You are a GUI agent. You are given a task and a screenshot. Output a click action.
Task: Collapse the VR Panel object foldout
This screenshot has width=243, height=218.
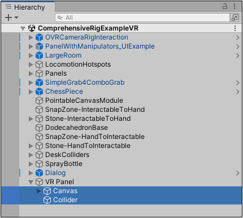[x=31, y=182]
